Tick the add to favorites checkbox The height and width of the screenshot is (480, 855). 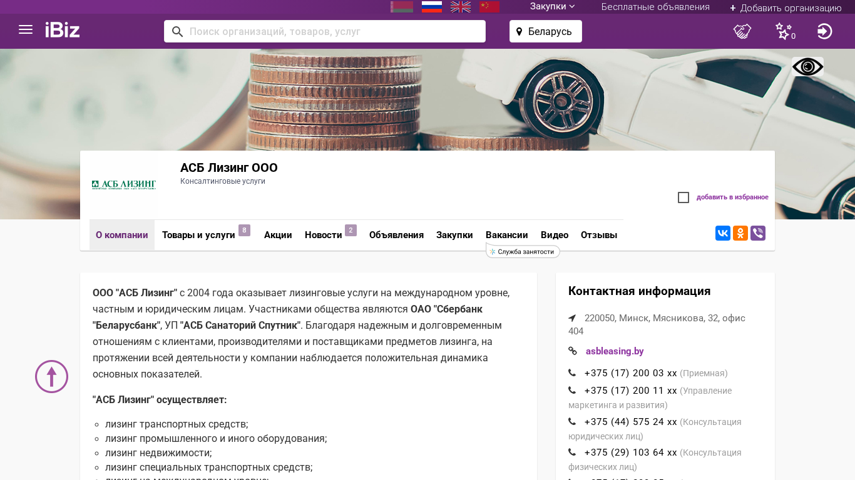[683, 197]
